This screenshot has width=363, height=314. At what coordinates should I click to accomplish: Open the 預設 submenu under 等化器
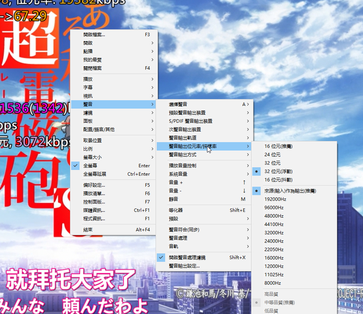pyautogui.click(x=204, y=219)
